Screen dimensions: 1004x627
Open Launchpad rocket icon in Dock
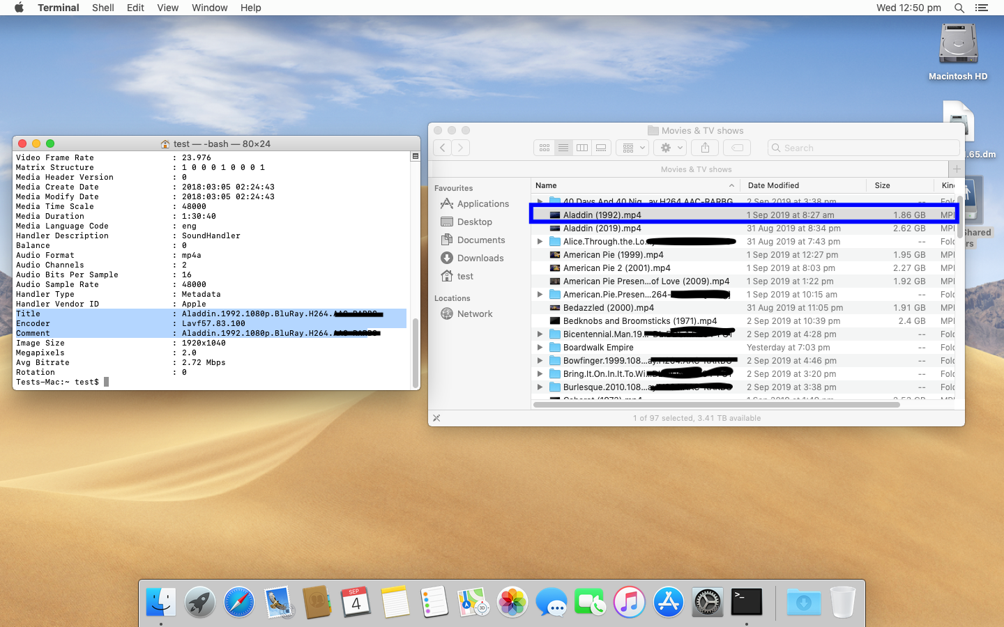pos(200,602)
